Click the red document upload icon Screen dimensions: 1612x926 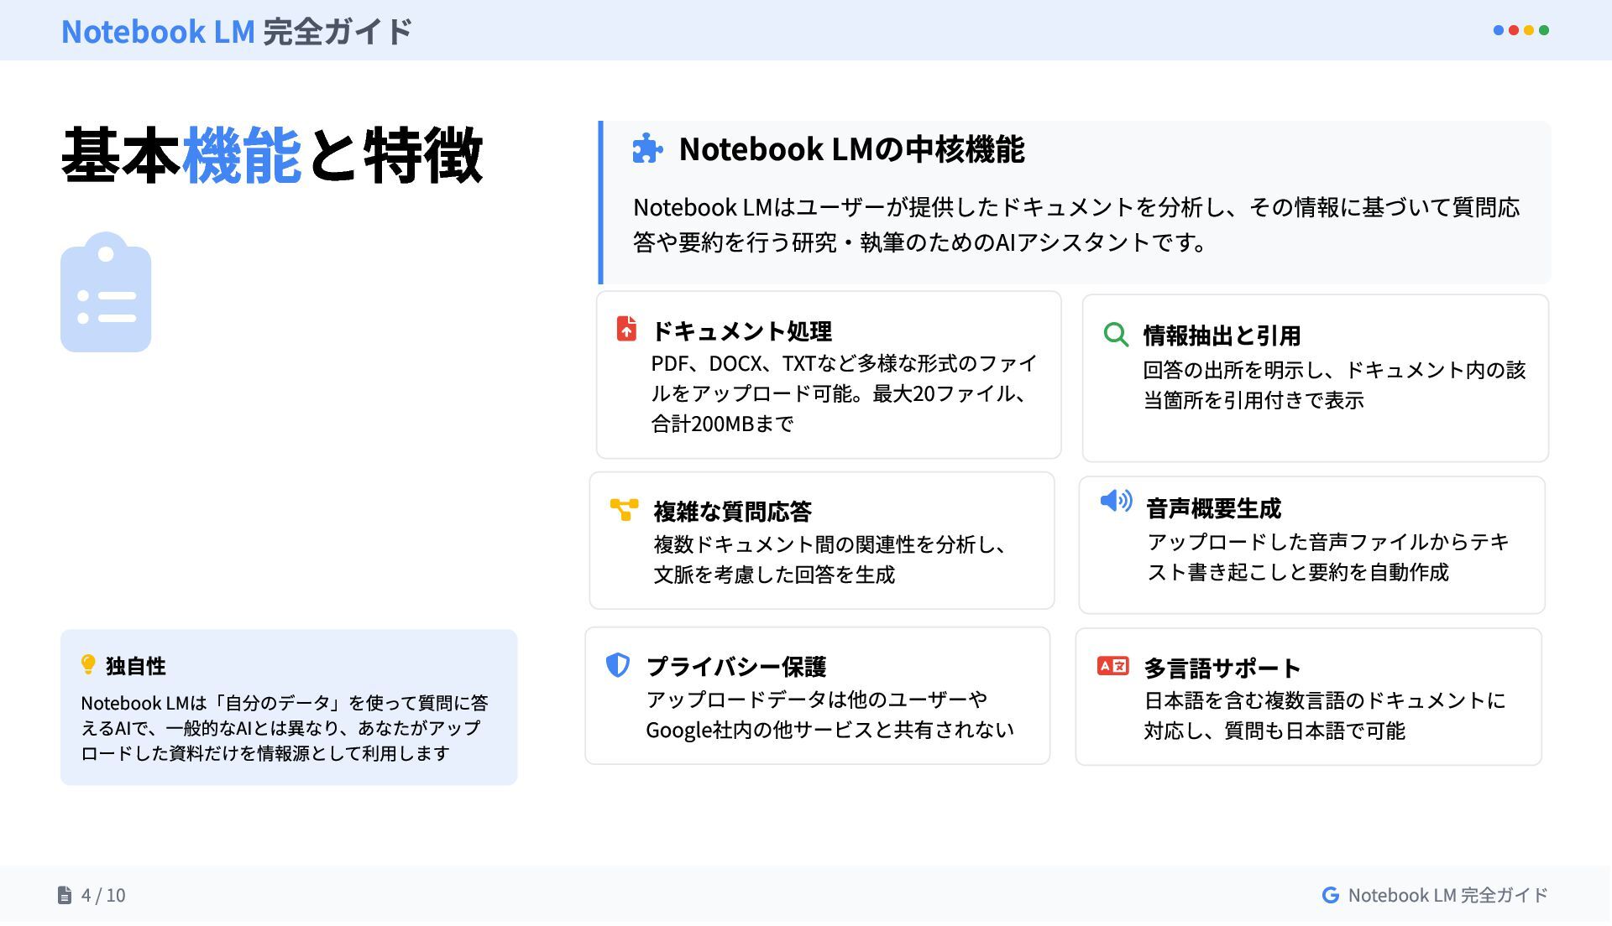[x=626, y=329]
